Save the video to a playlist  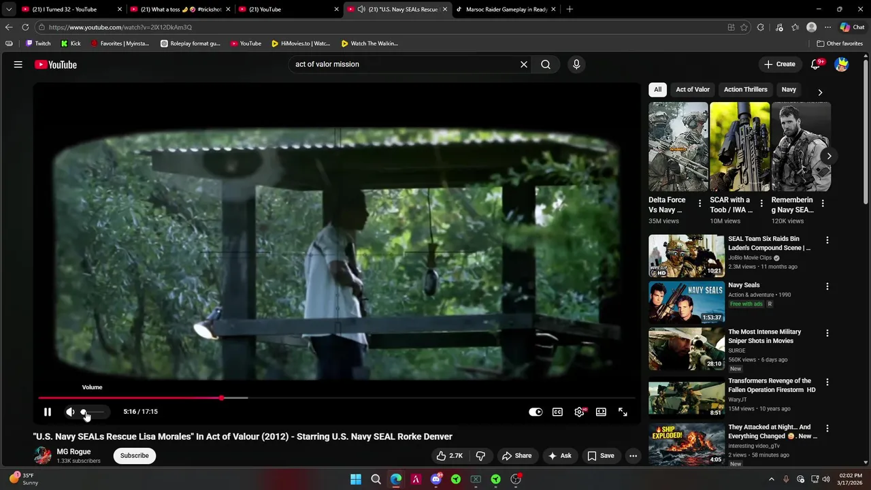pyautogui.click(x=601, y=456)
